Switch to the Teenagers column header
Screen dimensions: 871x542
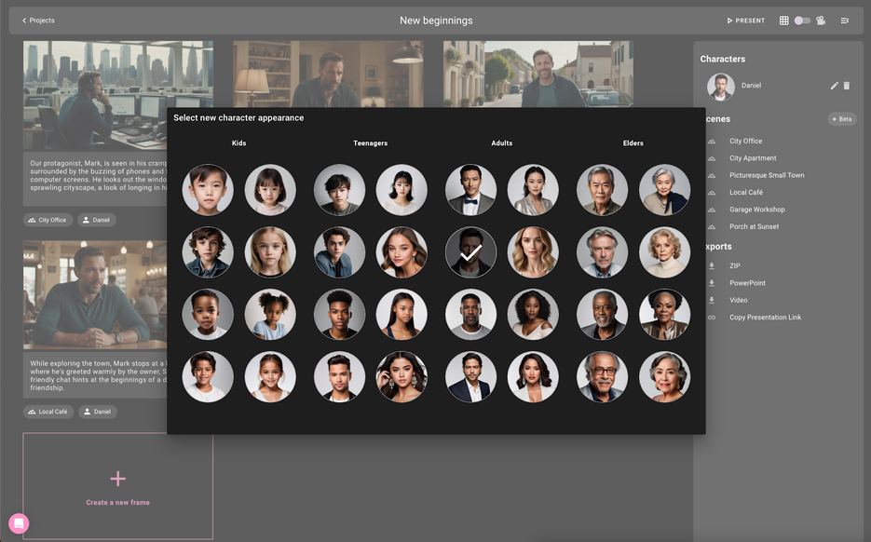370,142
